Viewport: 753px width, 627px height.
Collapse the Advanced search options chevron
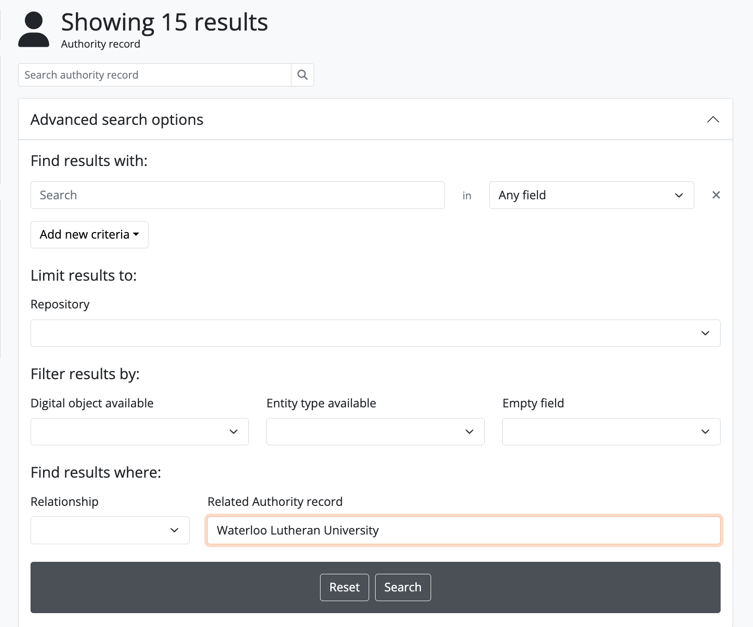(x=713, y=120)
